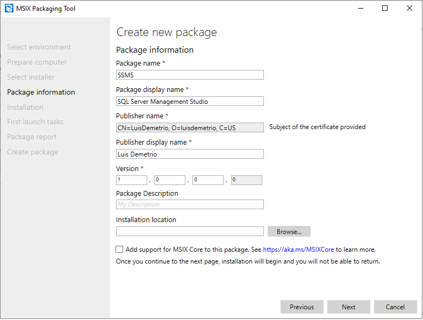Click the MSIX Packaging Tool app icon
The width and height of the screenshot is (423, 320).
[9, 9]
